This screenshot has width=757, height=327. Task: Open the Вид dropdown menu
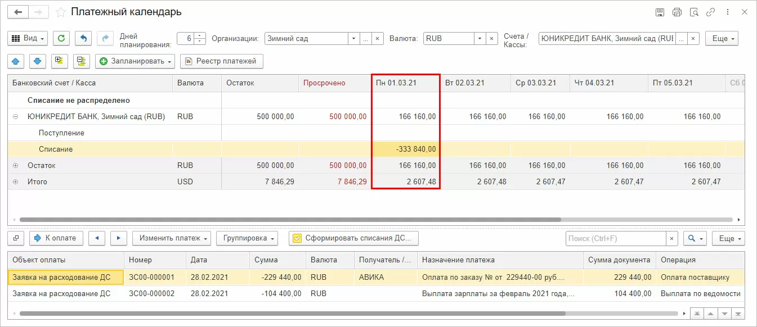click(28, 38)
